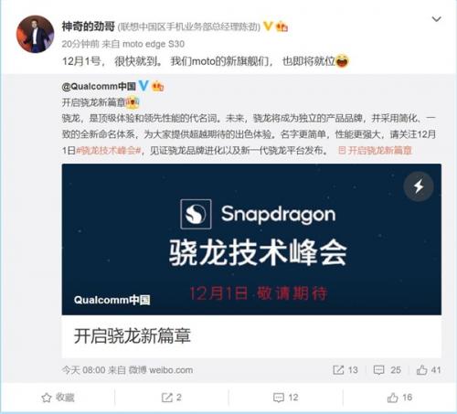Viewport: 457px width, 414px height.
Task: Toggle the 收藏 favorite star
Action: point(58,398)
